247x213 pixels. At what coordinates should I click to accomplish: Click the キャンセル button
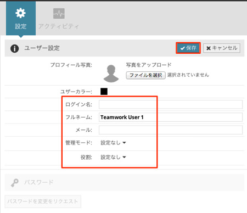click(x=222, y=48)
